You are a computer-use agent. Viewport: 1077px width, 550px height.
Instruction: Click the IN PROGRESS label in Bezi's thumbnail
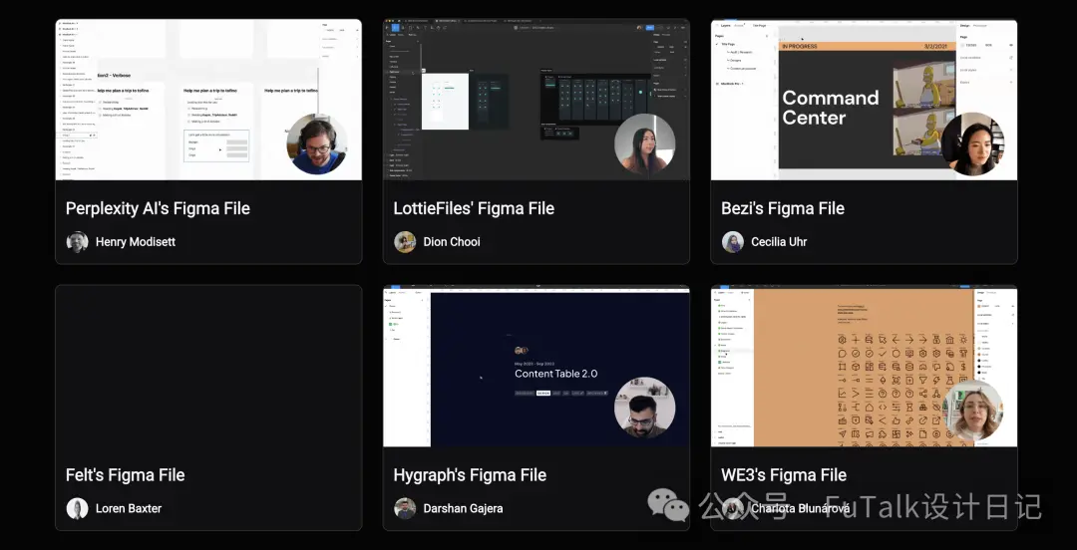click(799, 47)
